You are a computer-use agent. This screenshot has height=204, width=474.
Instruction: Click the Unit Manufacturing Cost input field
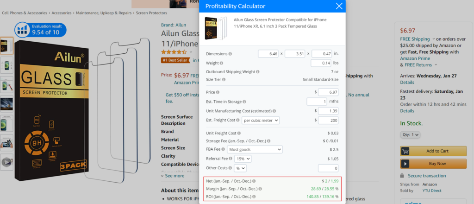[328, 111]
